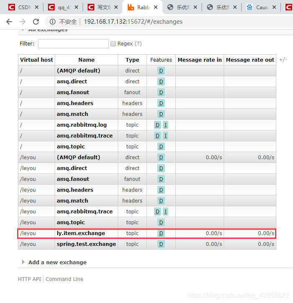Reload the RabbitMQ page
The width and height of the screenshot is (293, 303).
[36, 22]
